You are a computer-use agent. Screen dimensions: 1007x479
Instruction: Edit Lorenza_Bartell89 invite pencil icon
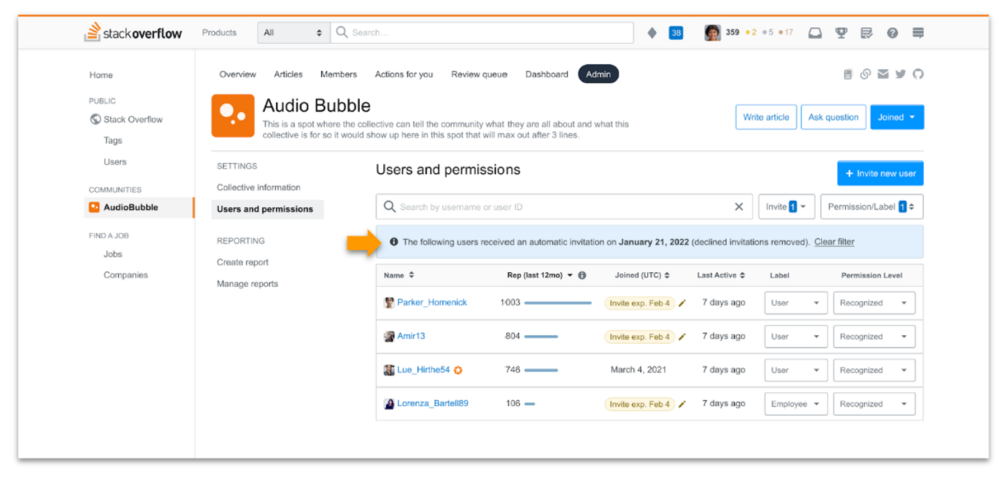(x=682, y=404)
